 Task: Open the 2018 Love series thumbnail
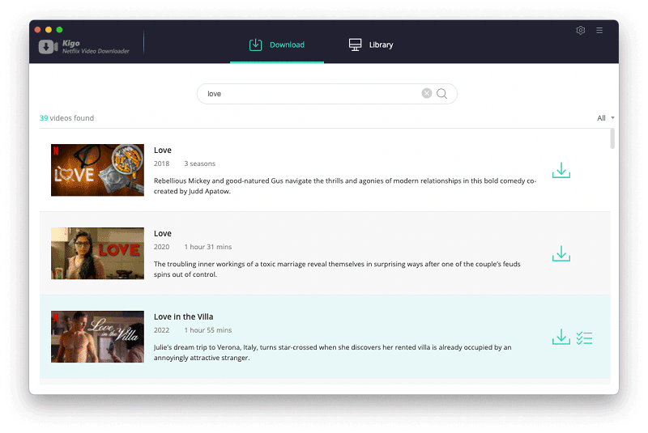point(97,170)
